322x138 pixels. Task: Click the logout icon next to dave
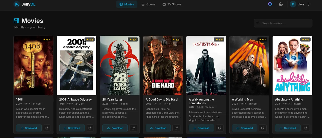click(309, 4)
